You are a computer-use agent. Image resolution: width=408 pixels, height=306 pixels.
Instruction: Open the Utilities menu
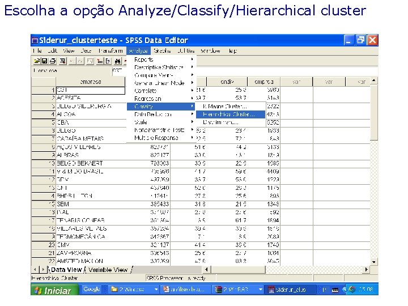point(186,51)
